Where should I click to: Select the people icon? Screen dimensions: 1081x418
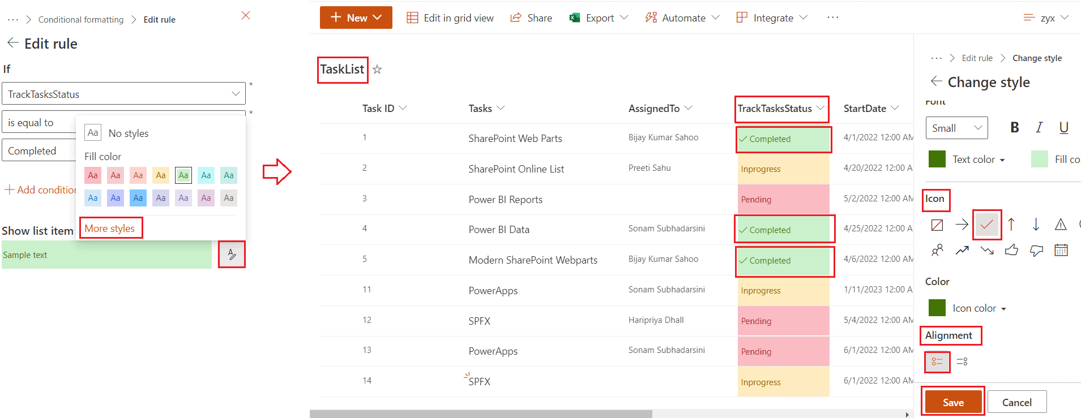point(937,250)
